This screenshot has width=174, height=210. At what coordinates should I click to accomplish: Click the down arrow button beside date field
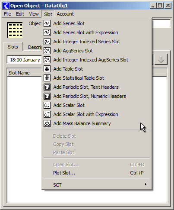[161, 59]
